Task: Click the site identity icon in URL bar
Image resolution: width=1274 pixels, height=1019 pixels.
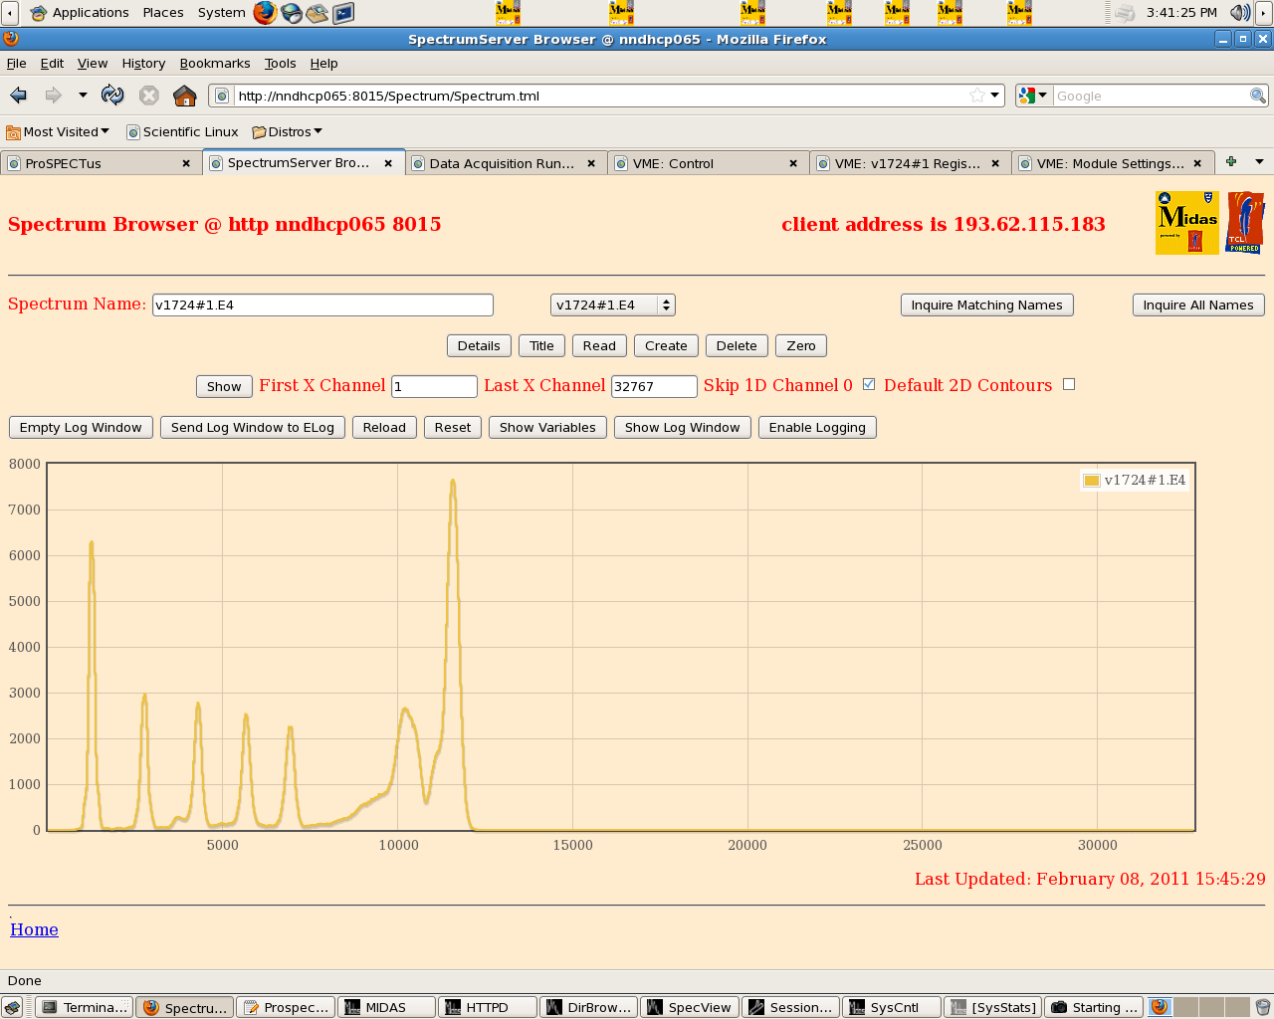Action: pyautogui.click(x=222, y=96)
